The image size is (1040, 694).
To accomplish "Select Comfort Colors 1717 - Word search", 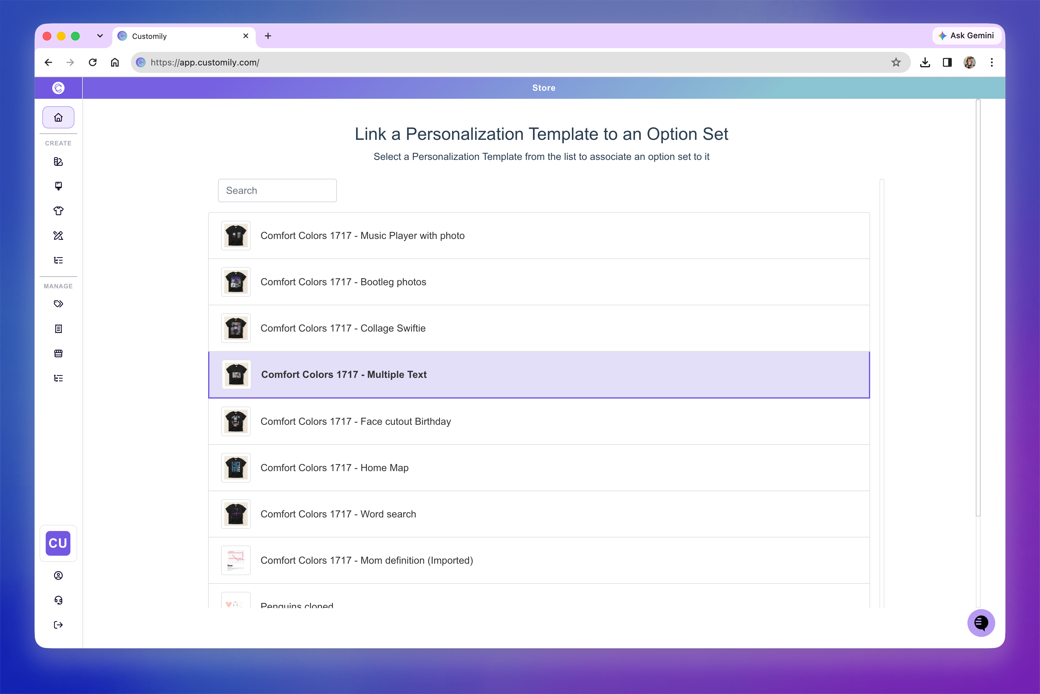I will click(539, 514).
